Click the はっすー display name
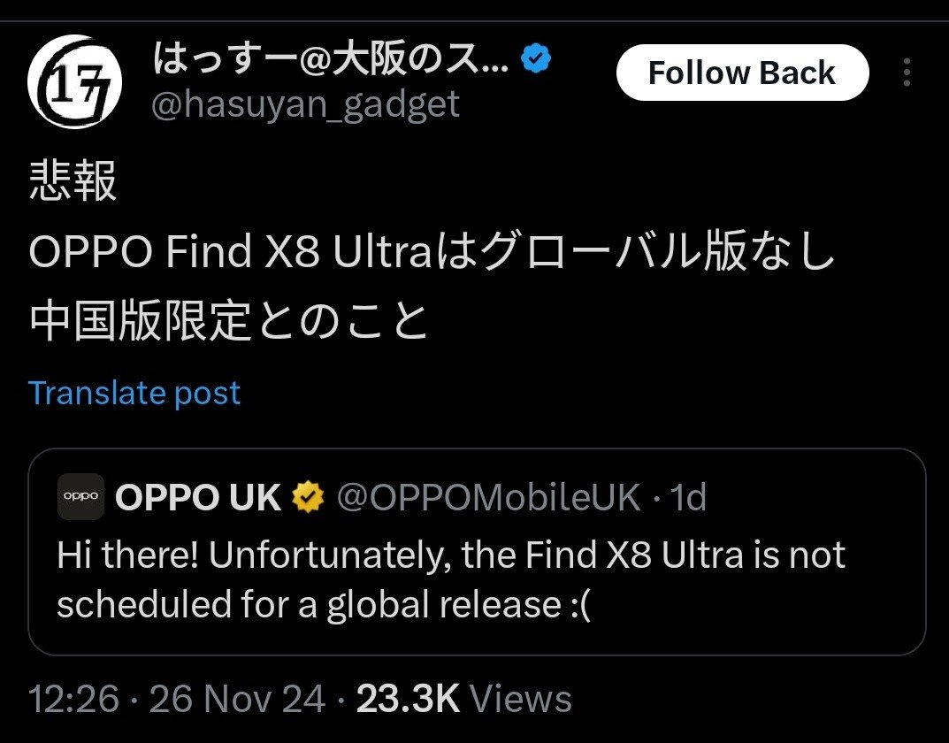949x743 pixels. click(331, 60)
